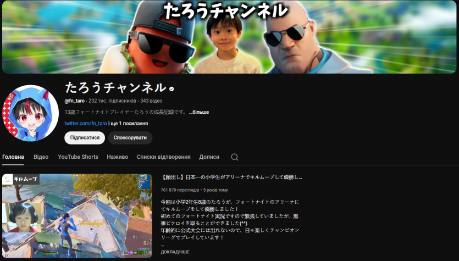This screenshot has height=261, width=459.
Task: Switch to the Дописи tab
Action: (209, 157)
